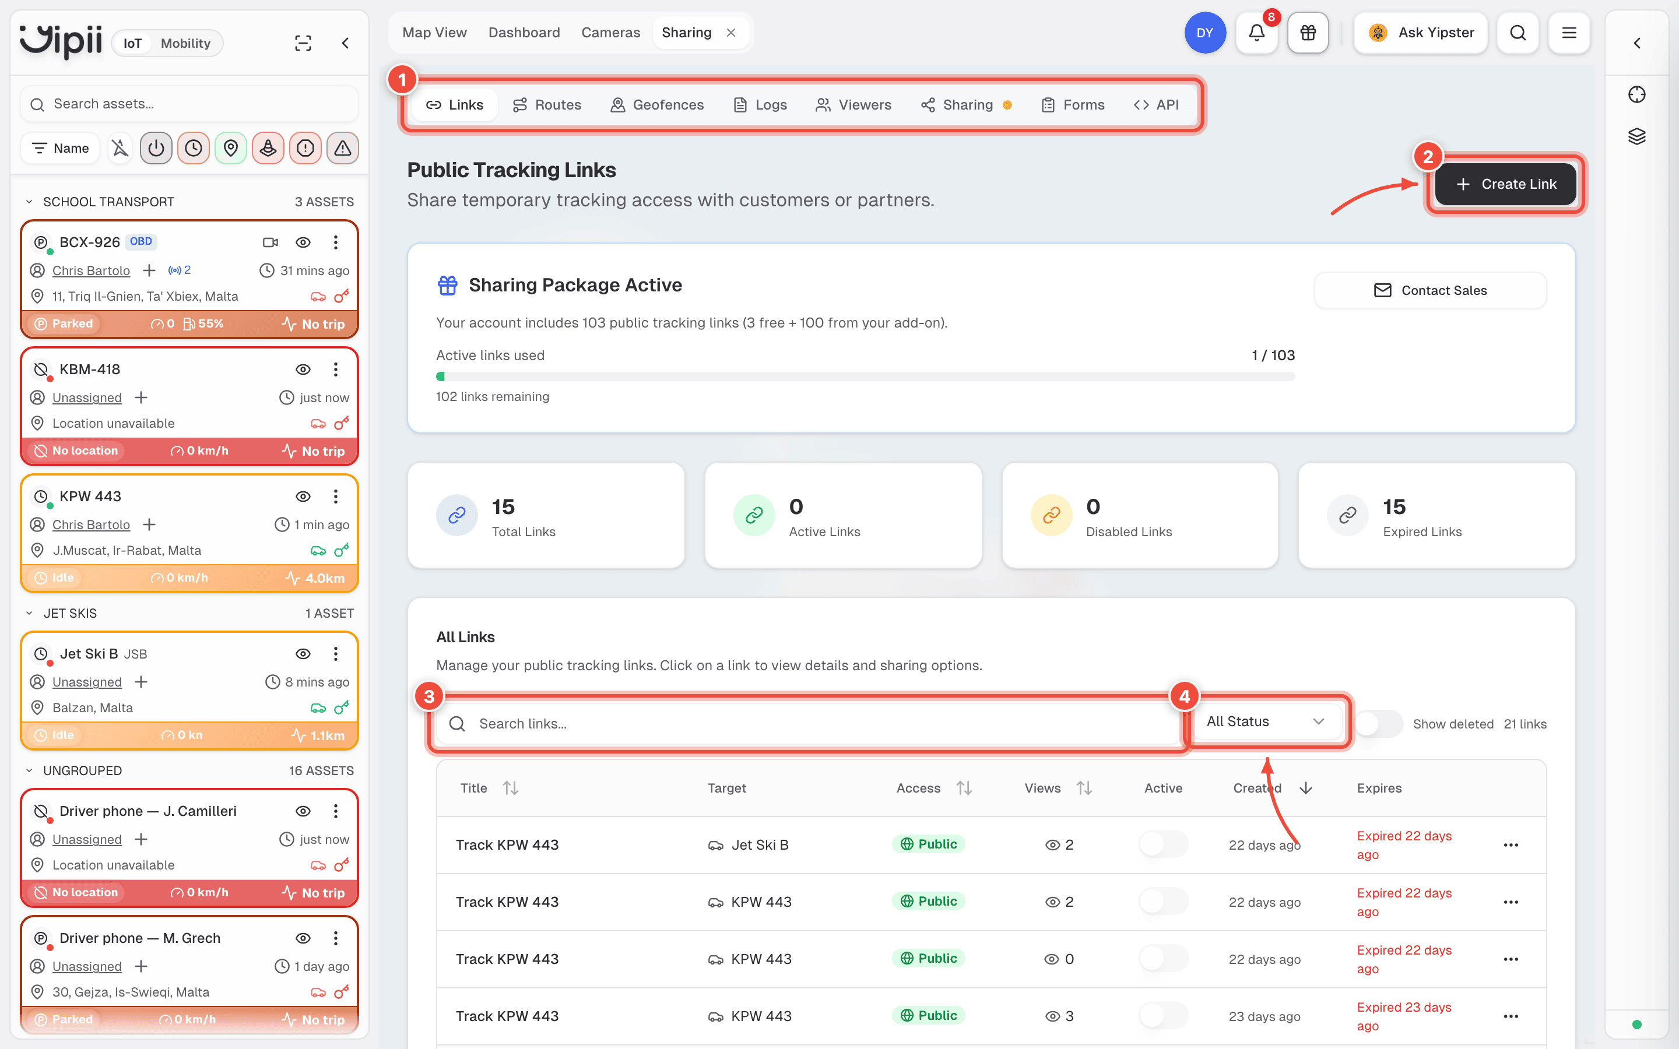Toggle the jet ski filter icon
Image resolution: width=1679 pixels, height=1049 pixels.
[x=268, y=148]
